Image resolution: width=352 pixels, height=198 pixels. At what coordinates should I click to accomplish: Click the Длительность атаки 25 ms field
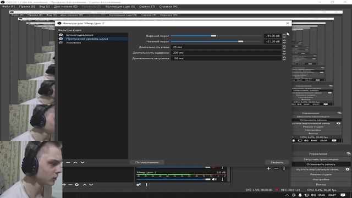coord(226,47)
